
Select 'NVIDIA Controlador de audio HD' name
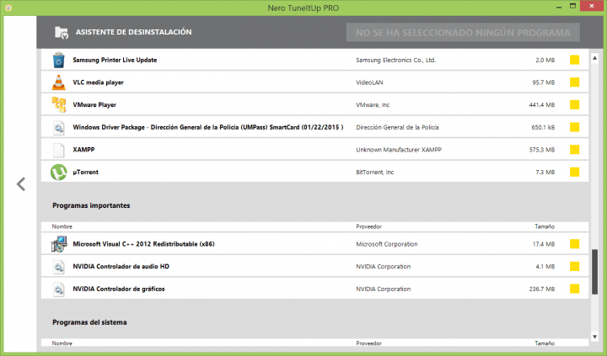pos(121,266)
